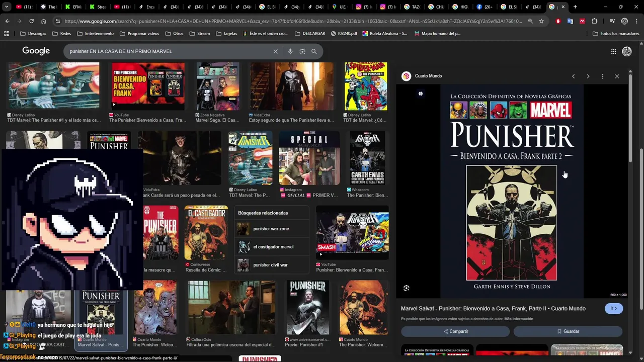Select related search punisher war zone
644x362 pixels.
(272, 229)
